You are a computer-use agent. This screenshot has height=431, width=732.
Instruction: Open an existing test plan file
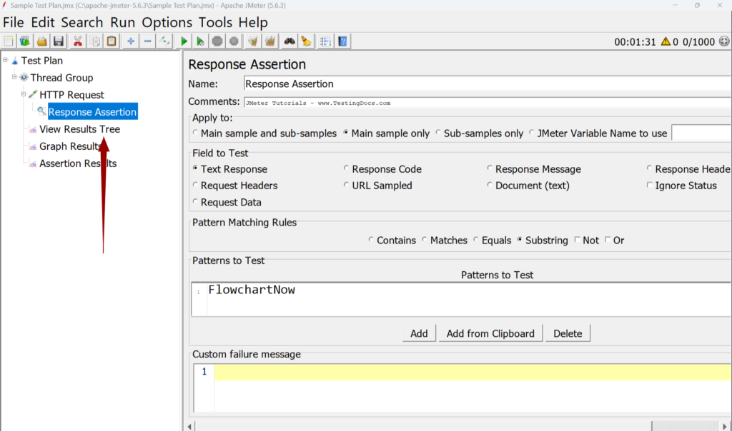pyautogui.click(x=41, y=41)
